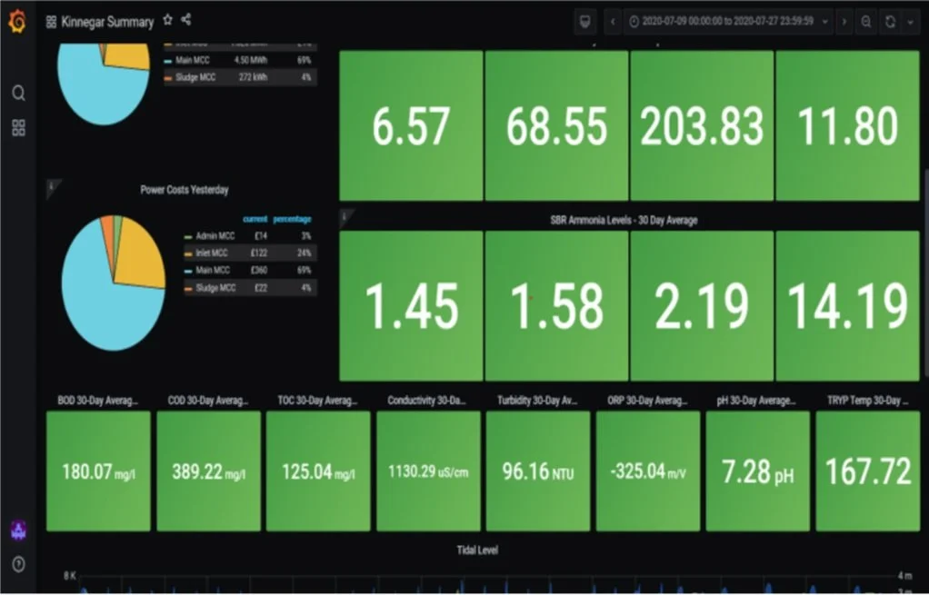Open the Grafana home logo
Image resolution: width=929 pixels, height=595 pixels.
(x=17, y=22)
